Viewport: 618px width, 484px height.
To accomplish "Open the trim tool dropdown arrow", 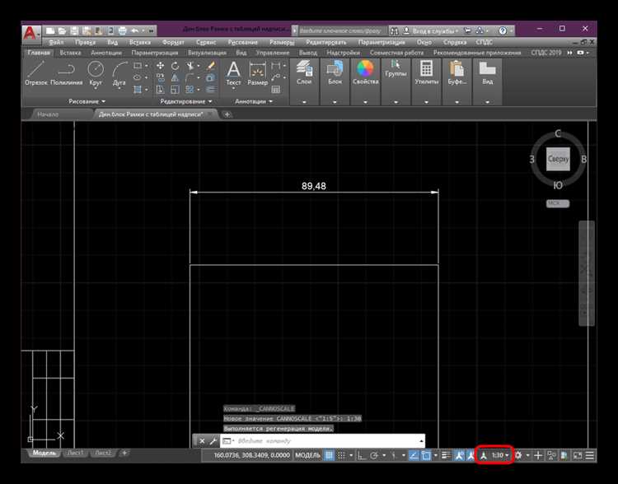I will (x=199, y=66).
